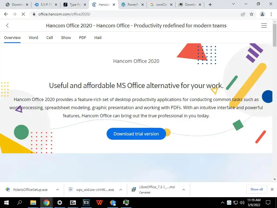Close the downloads bar

tap(272, 189)
